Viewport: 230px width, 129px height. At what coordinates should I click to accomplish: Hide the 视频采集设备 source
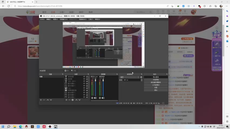click(84, 90)
